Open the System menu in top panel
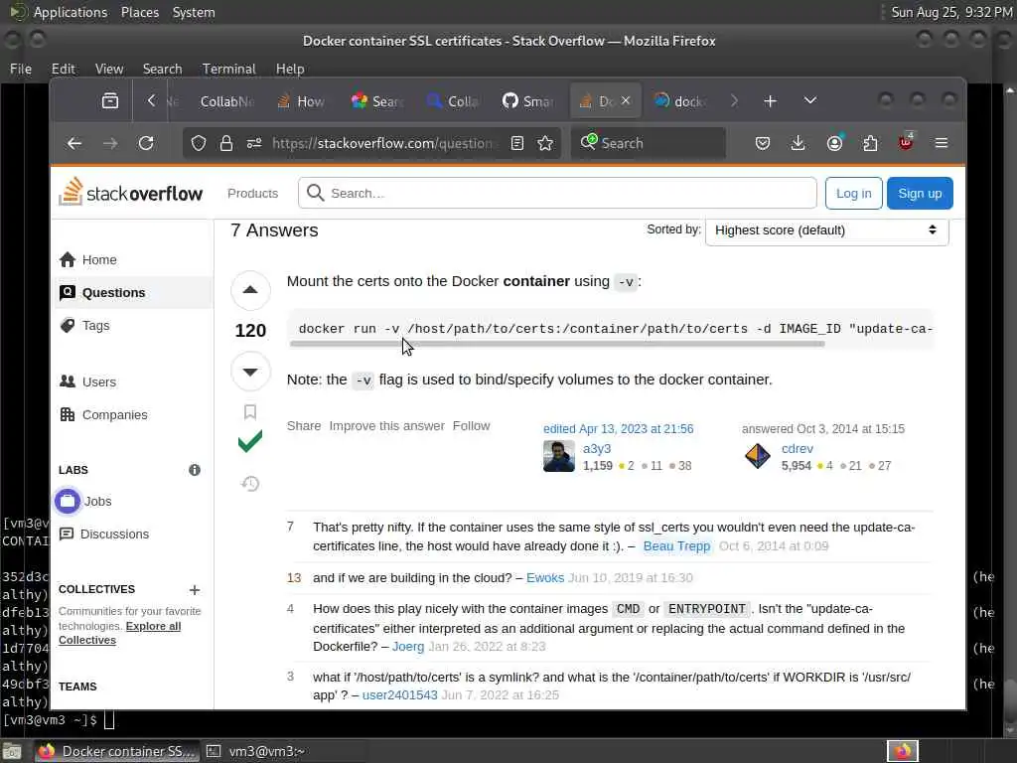This screenshot has width=1017, height=763. (194, 12)
